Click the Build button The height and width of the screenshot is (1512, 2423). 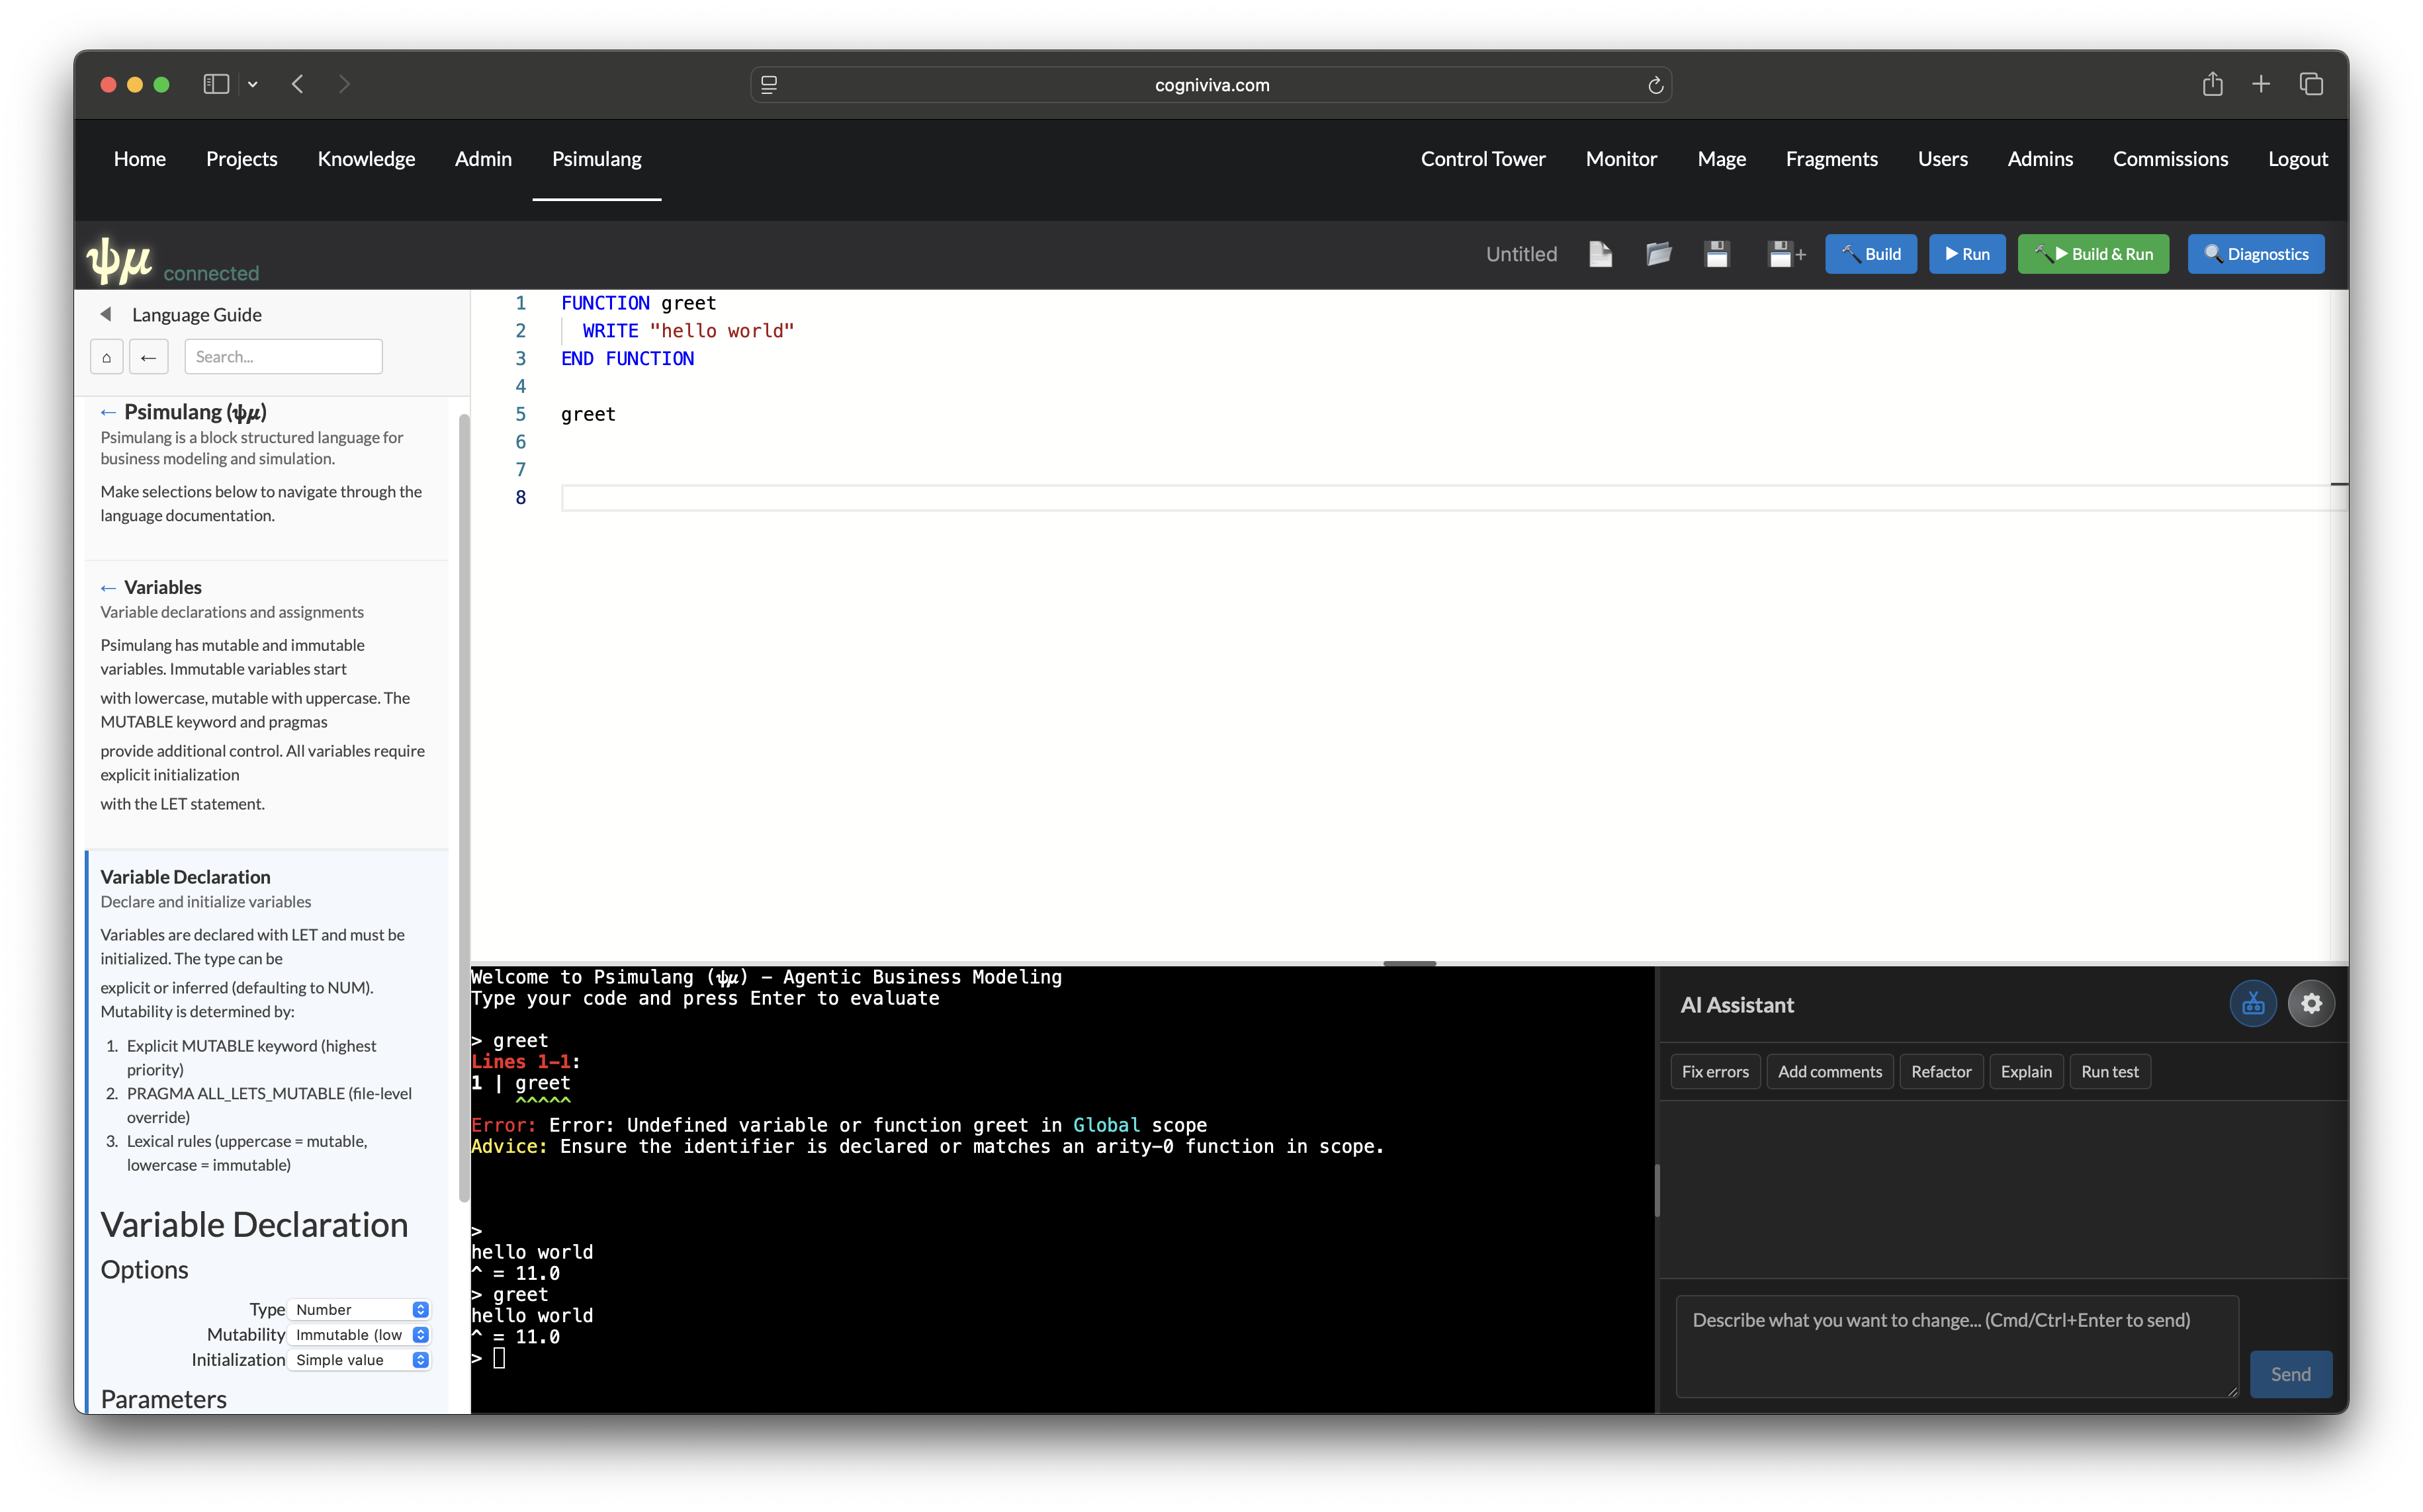[x=1871, y=254]
